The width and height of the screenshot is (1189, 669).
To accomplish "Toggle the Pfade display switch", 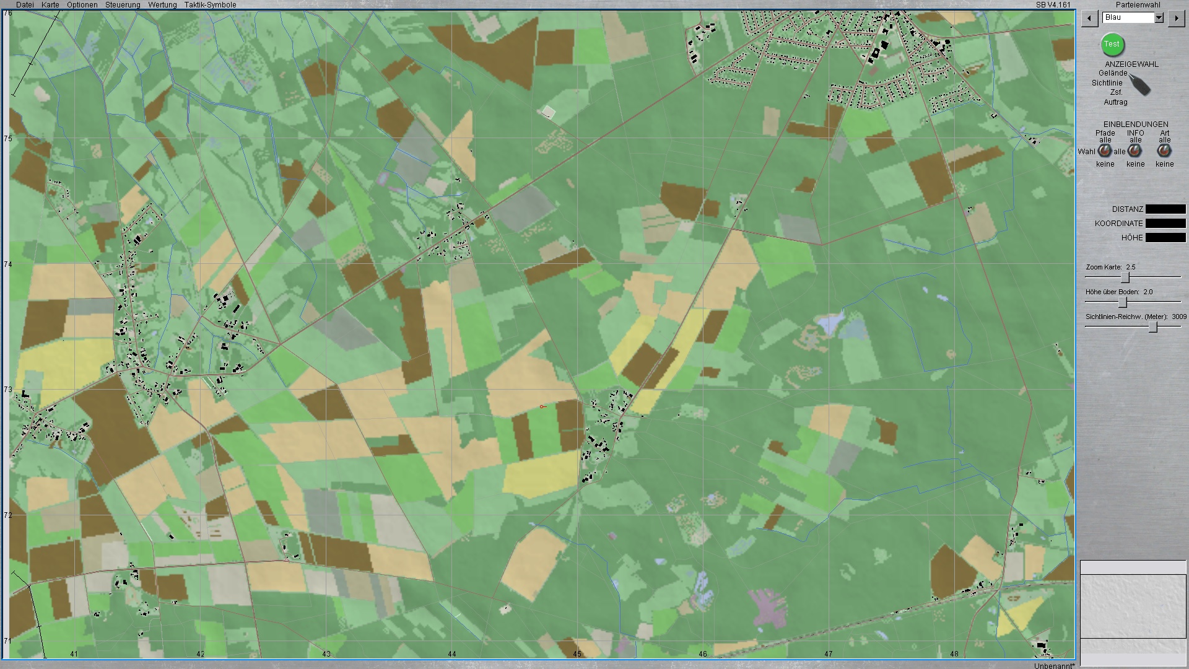I will pyautogui.click(x=1105, y=151).
